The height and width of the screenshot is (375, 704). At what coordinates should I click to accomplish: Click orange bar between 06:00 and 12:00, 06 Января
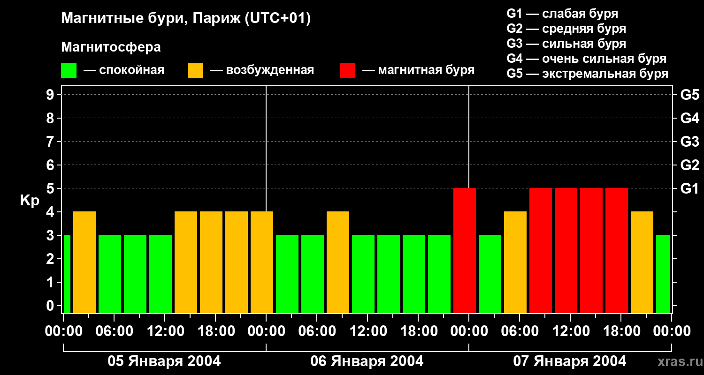(338, 262)
